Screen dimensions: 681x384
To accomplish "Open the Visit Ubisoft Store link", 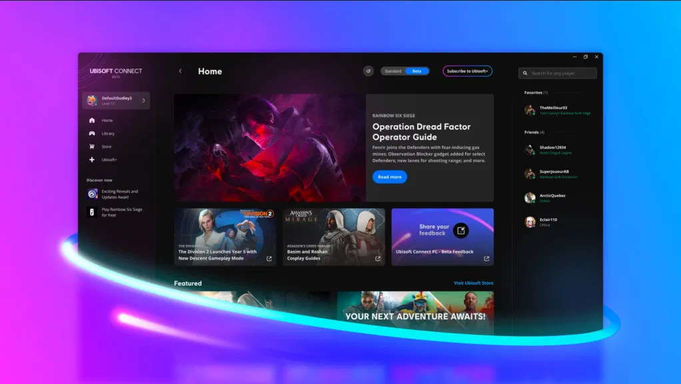I will click(x=473, y=283).
